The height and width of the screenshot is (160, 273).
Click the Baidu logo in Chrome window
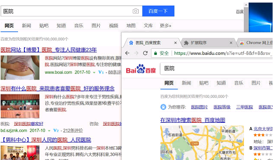tap(141, 69)
